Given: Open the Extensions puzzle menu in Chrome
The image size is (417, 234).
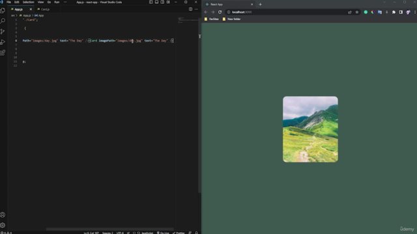Looking at the screenshot, I should click(x=394, y=12).
